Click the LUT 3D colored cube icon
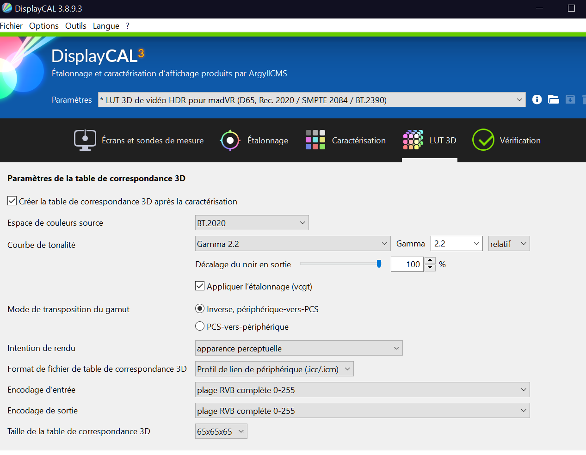The height and width of the screenshot is (455, 586). 413,140
